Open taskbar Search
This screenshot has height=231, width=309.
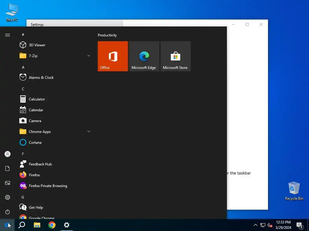[22, 225]
